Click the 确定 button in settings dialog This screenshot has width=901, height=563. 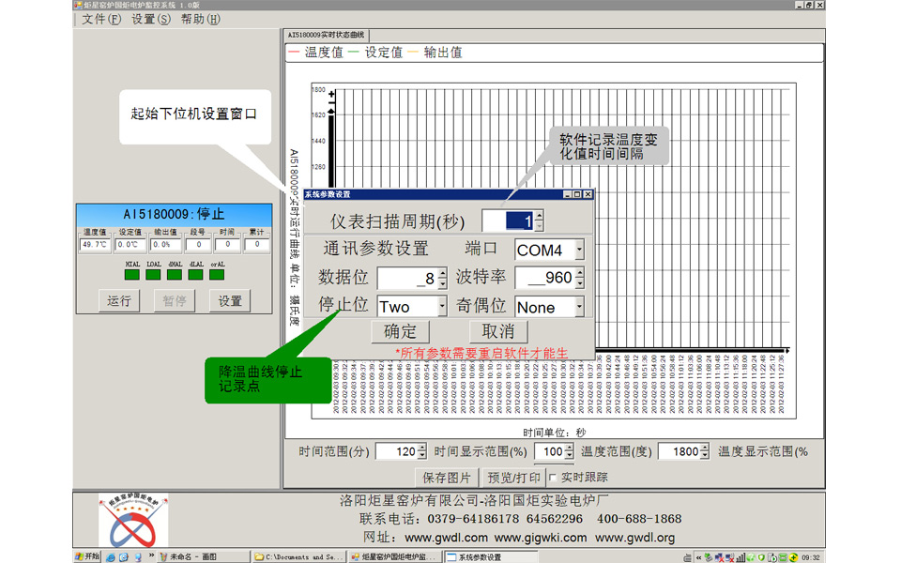[x=400, y=331]
